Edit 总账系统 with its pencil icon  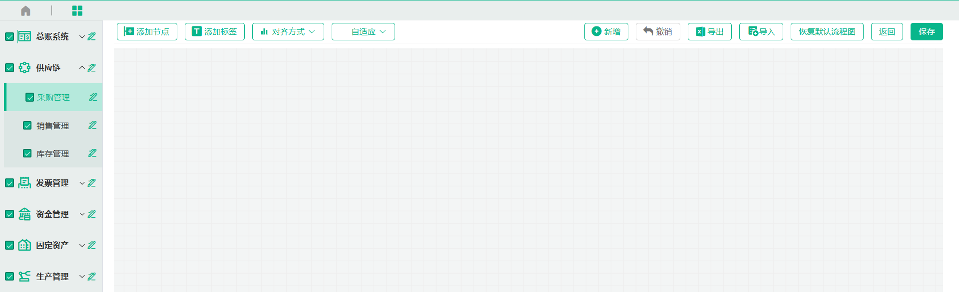coord(92,36)
